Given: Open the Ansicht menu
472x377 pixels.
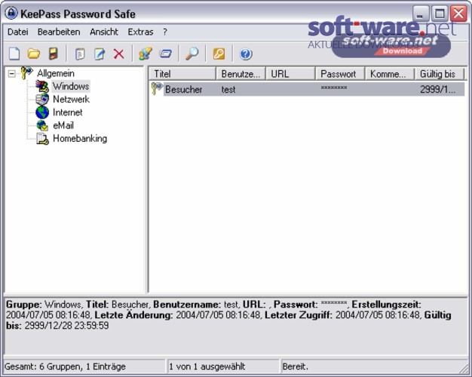Looking at the screenshot, I should 104,32.
